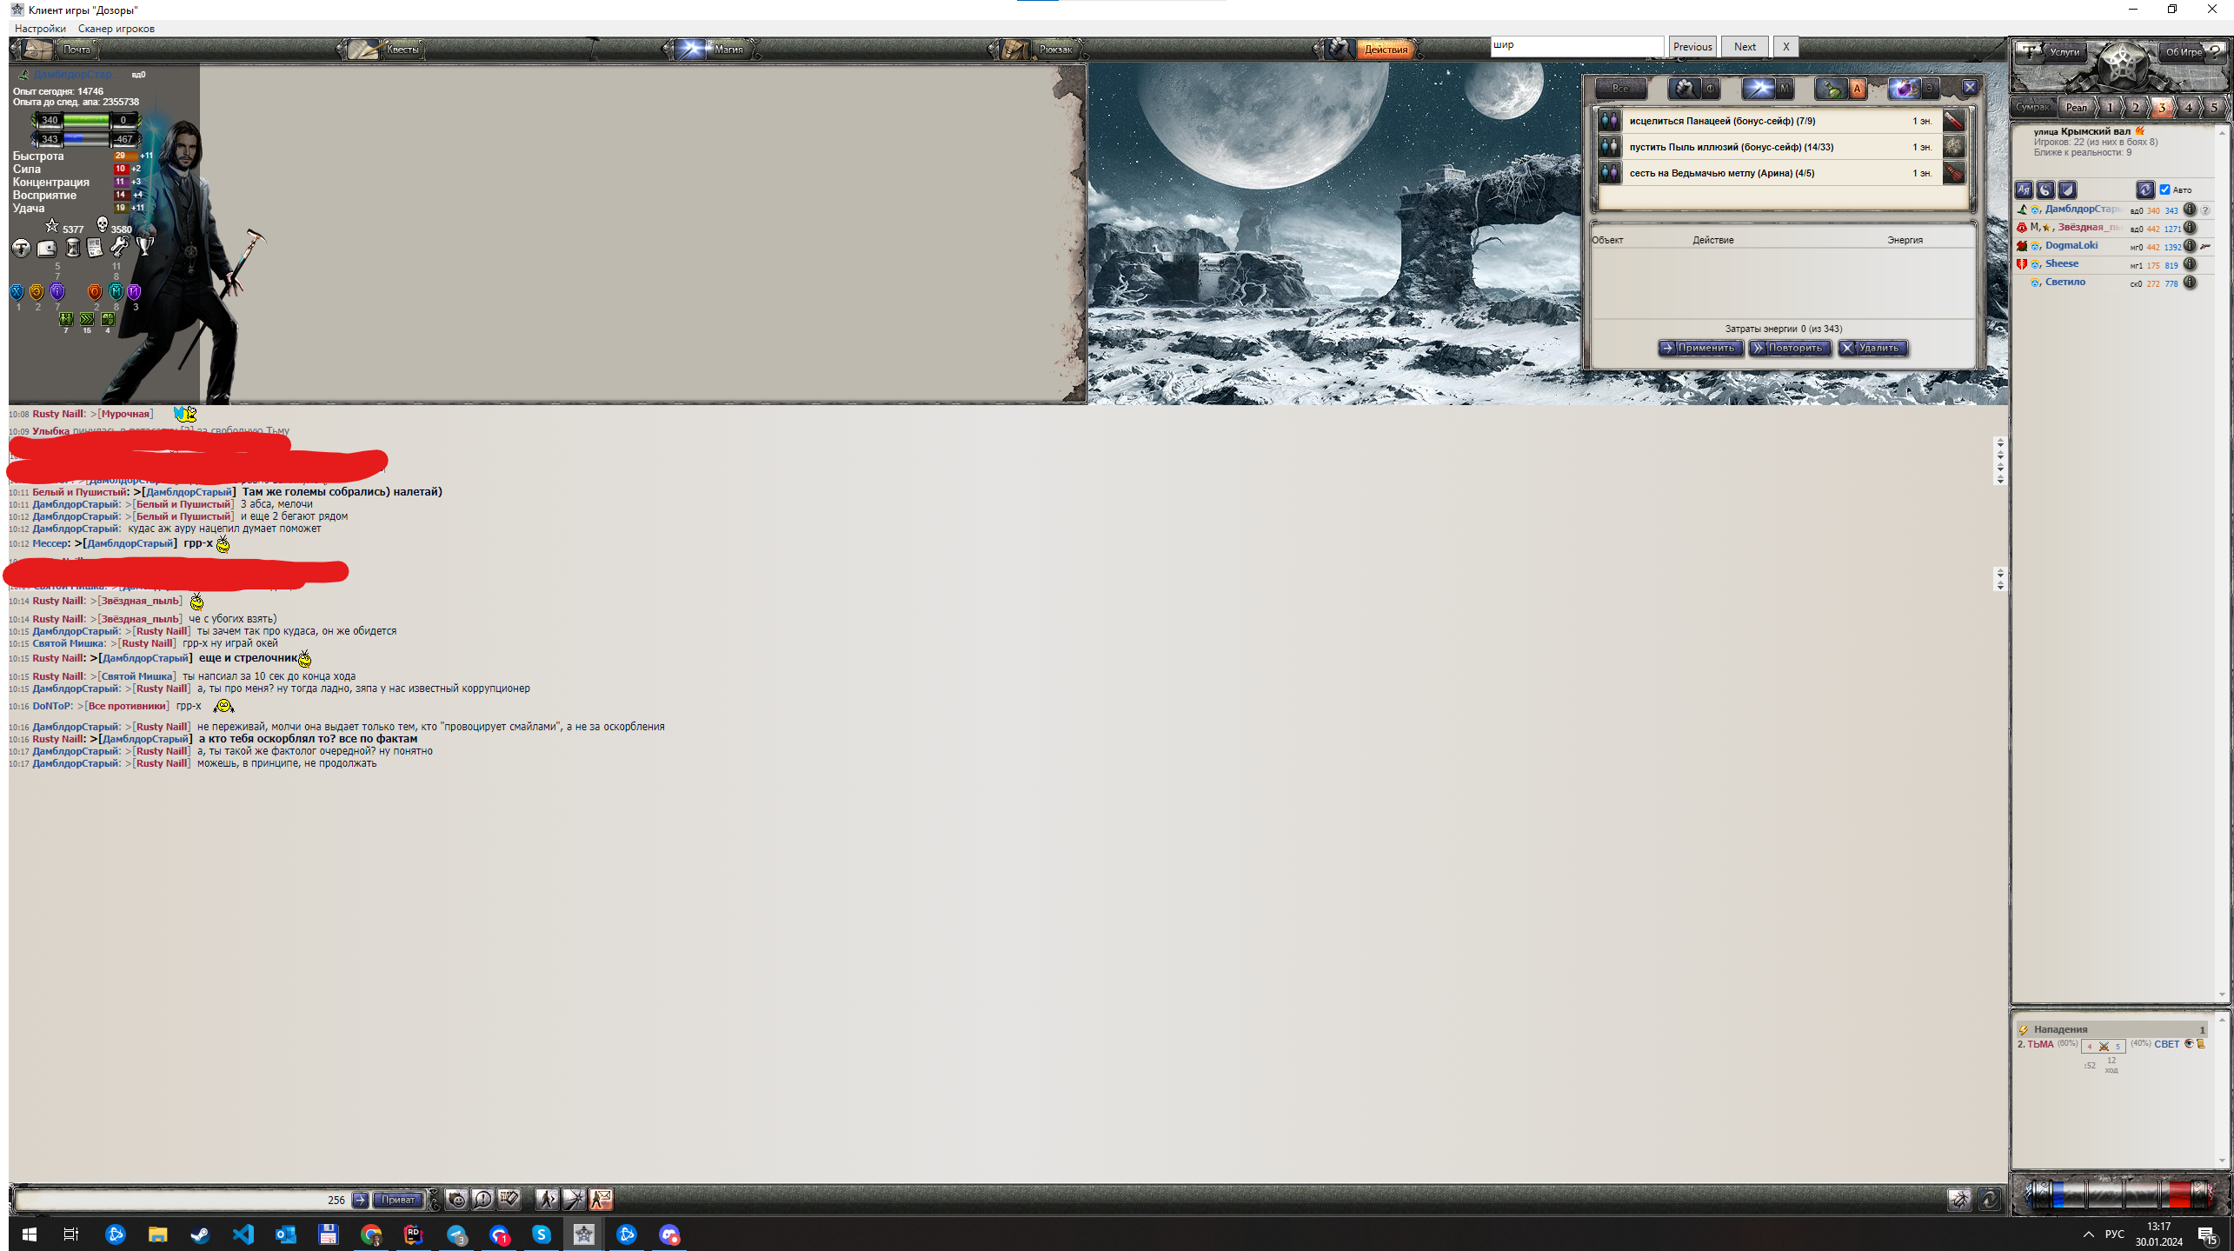This screenshot has height=1251, width=2234.
Task: Open the Магия tab
Action: tap(711, 50)
